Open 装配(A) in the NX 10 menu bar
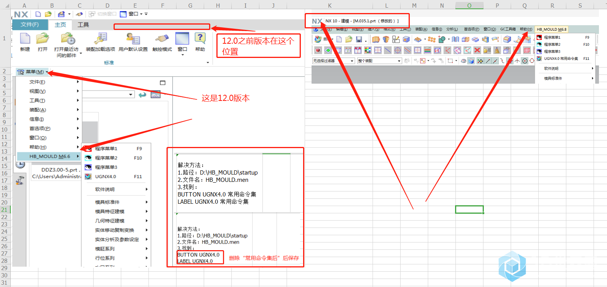 click(421, 29)
